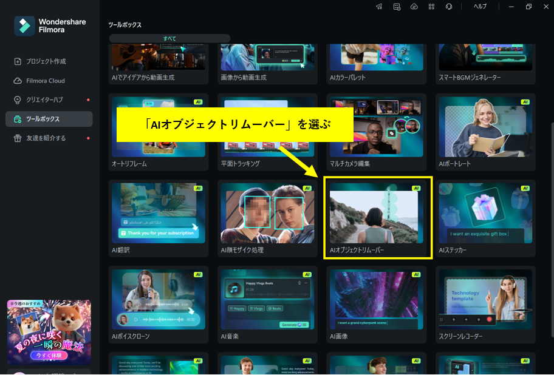Open 平面トラッキング tool card
Viewport: 554px width, 375px height.
pos(267,132)
